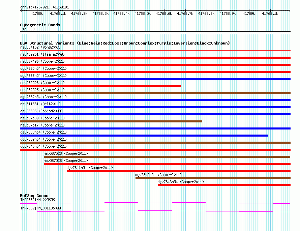Open nsv587528 (Cooper2011) label

click(x=66, y=161)
